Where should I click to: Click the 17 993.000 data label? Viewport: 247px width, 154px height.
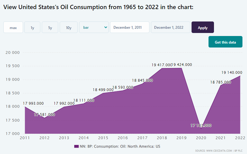click(33, 103)
